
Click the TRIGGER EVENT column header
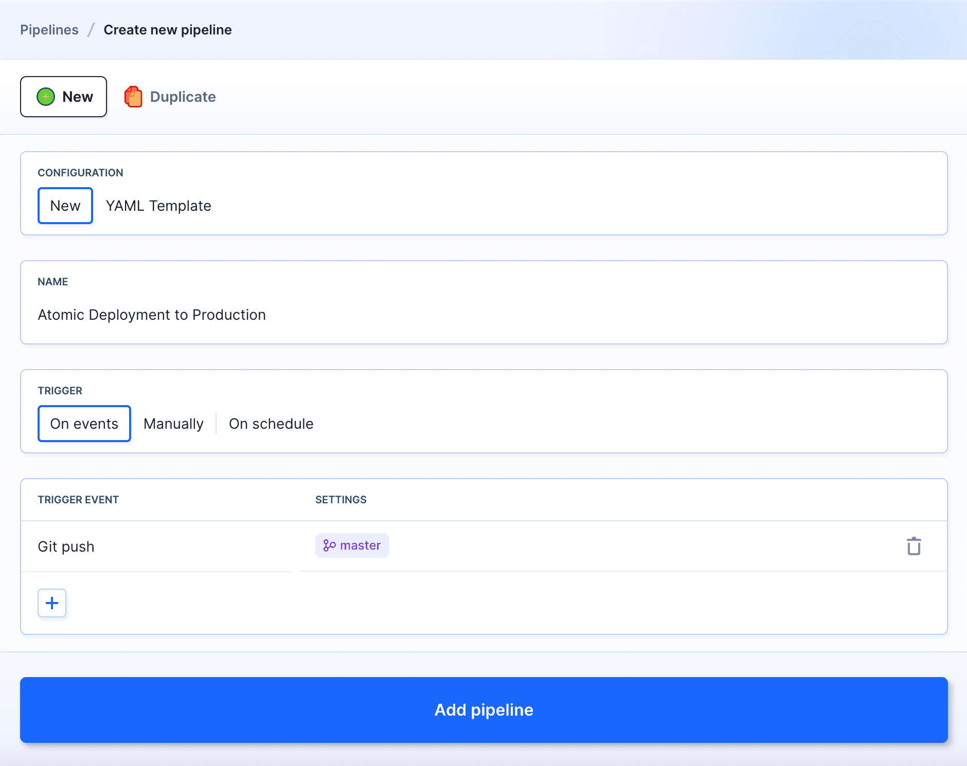tap(78, 500)
